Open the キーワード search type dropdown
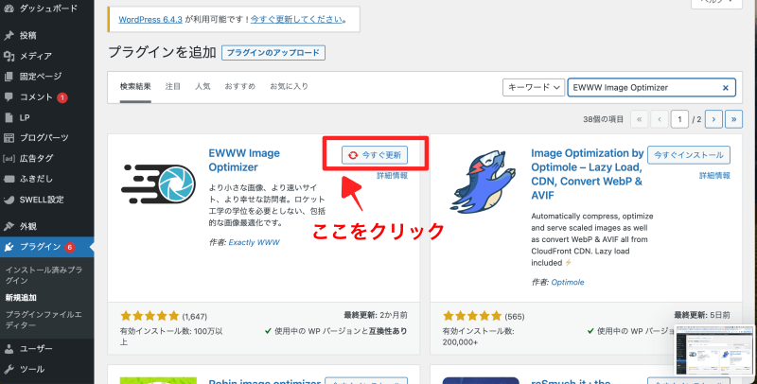This screenshot has width=757, height=384. (x=534, y=87)
